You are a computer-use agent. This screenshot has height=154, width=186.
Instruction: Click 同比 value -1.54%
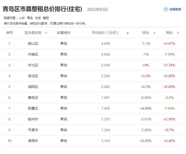[x=169, y=54]
